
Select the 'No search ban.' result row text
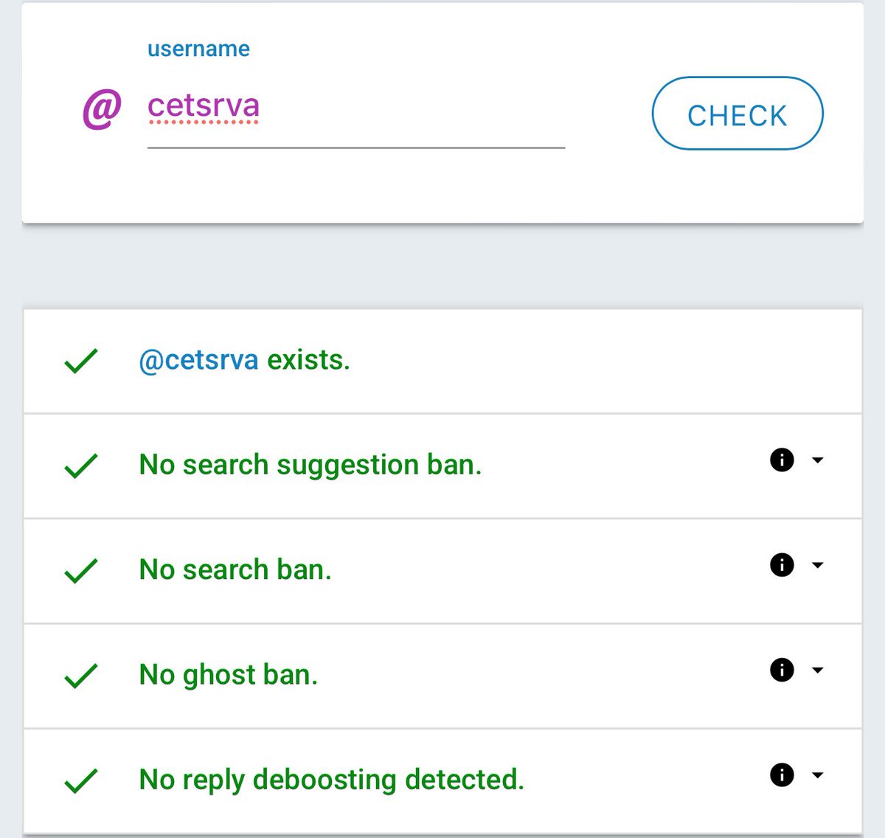235,569
